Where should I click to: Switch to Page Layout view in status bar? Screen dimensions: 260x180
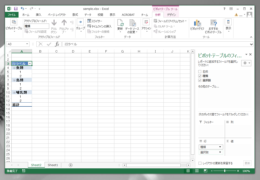click(197, 171)
